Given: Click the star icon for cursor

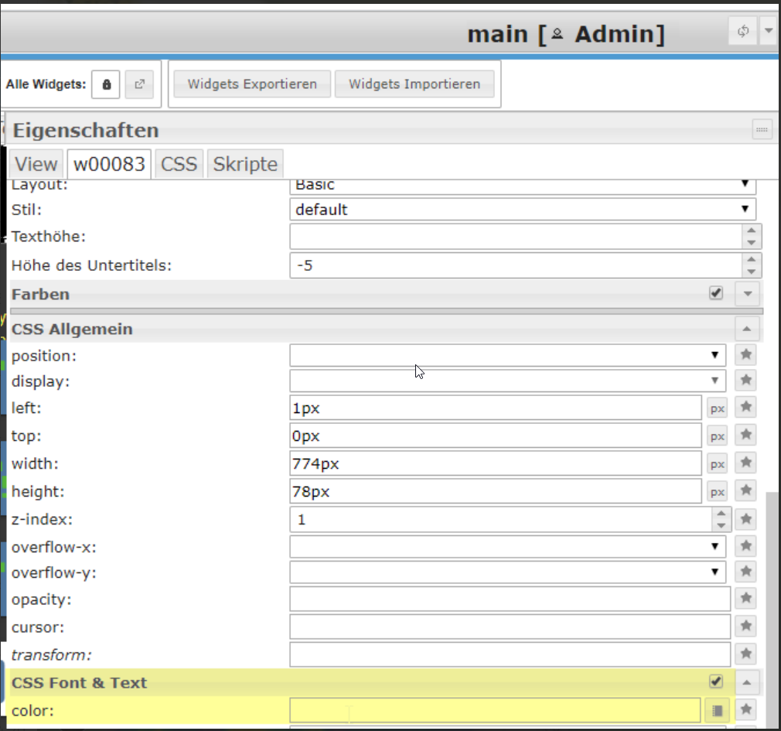Looking at the screenshot, I should tap(745, 625).
